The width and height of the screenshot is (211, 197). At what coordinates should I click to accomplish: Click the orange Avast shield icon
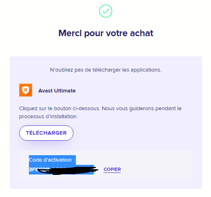26,90
